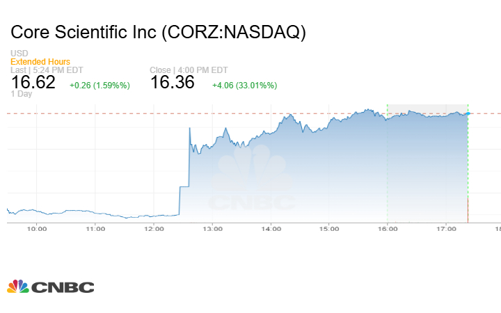
Task: Click the 16:00 time axis label
Action: [x=388, y=228]
